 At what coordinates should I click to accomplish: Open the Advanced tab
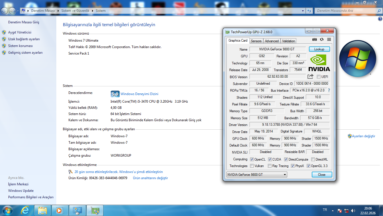point(272,41)
